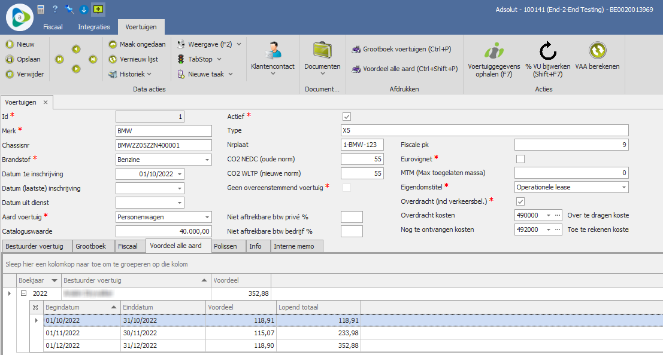This screenshot has height=355, width=663.
Task: Open the Brandstof dropdown
Action: (207, 160)
